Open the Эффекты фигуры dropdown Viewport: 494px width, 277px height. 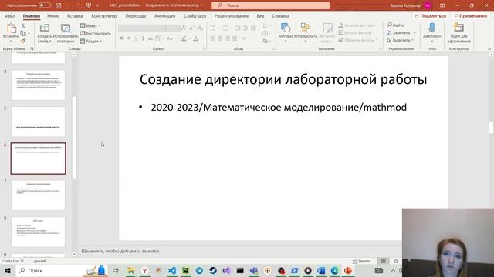click(357, 40)
